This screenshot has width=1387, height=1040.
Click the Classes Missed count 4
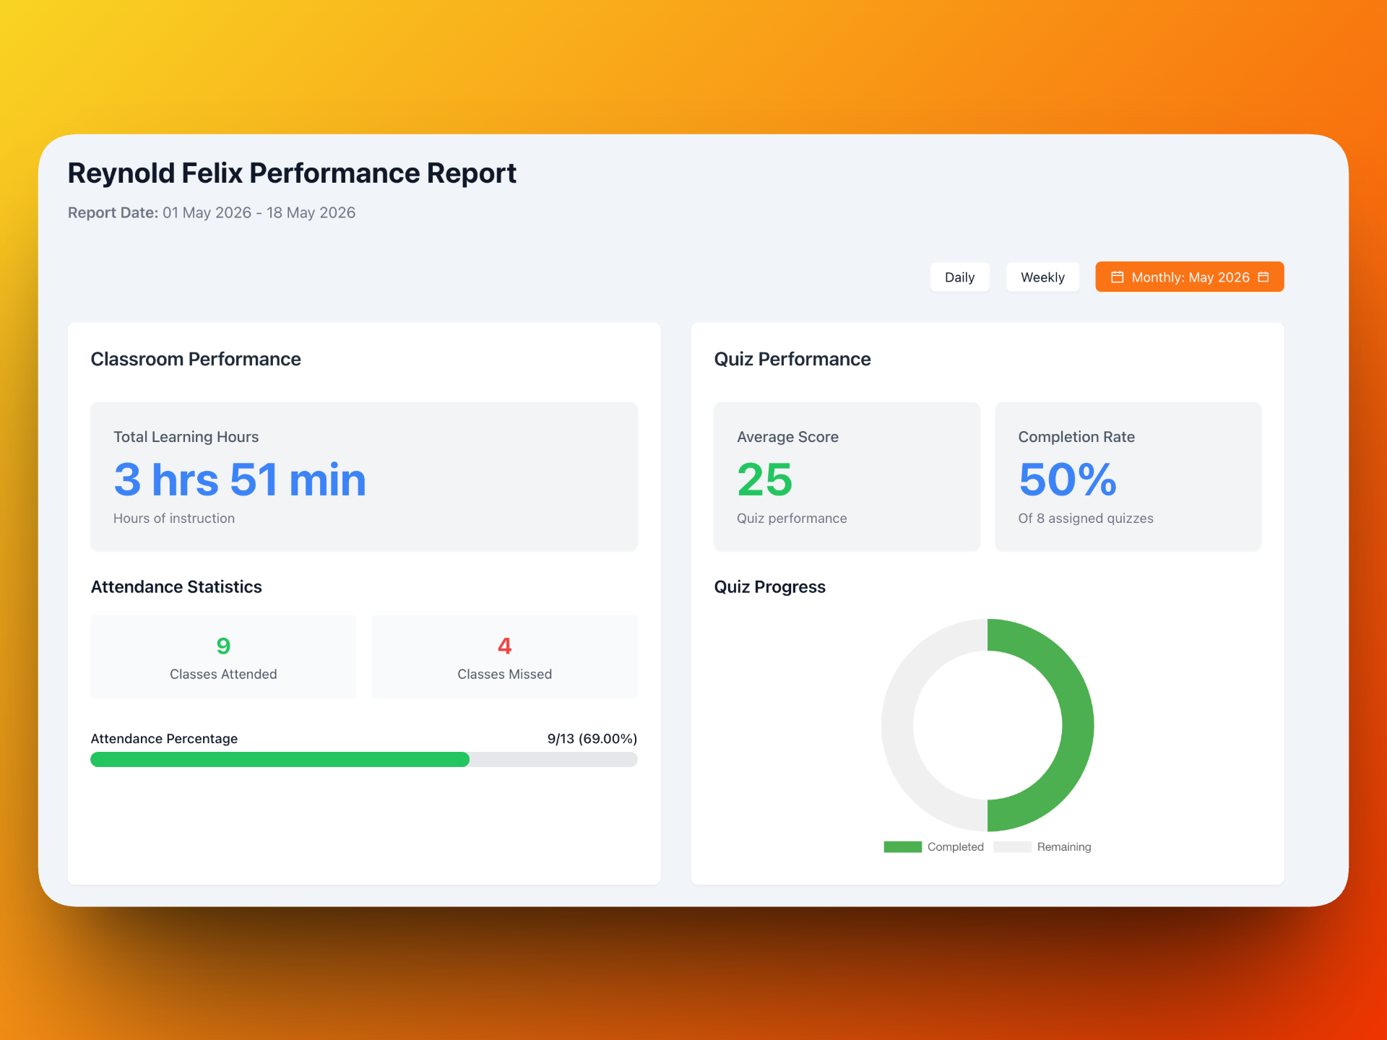coord(504,646)
